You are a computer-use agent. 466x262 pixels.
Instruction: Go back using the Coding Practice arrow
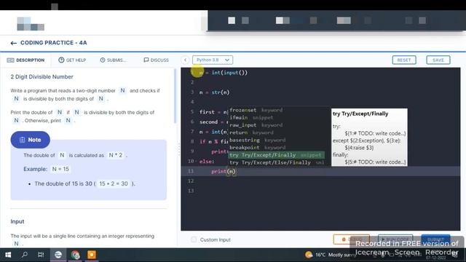coord(13,43)
